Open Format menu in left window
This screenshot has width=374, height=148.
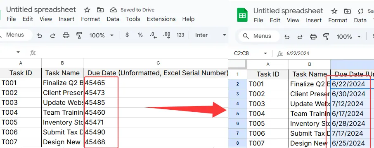(91, 19)
